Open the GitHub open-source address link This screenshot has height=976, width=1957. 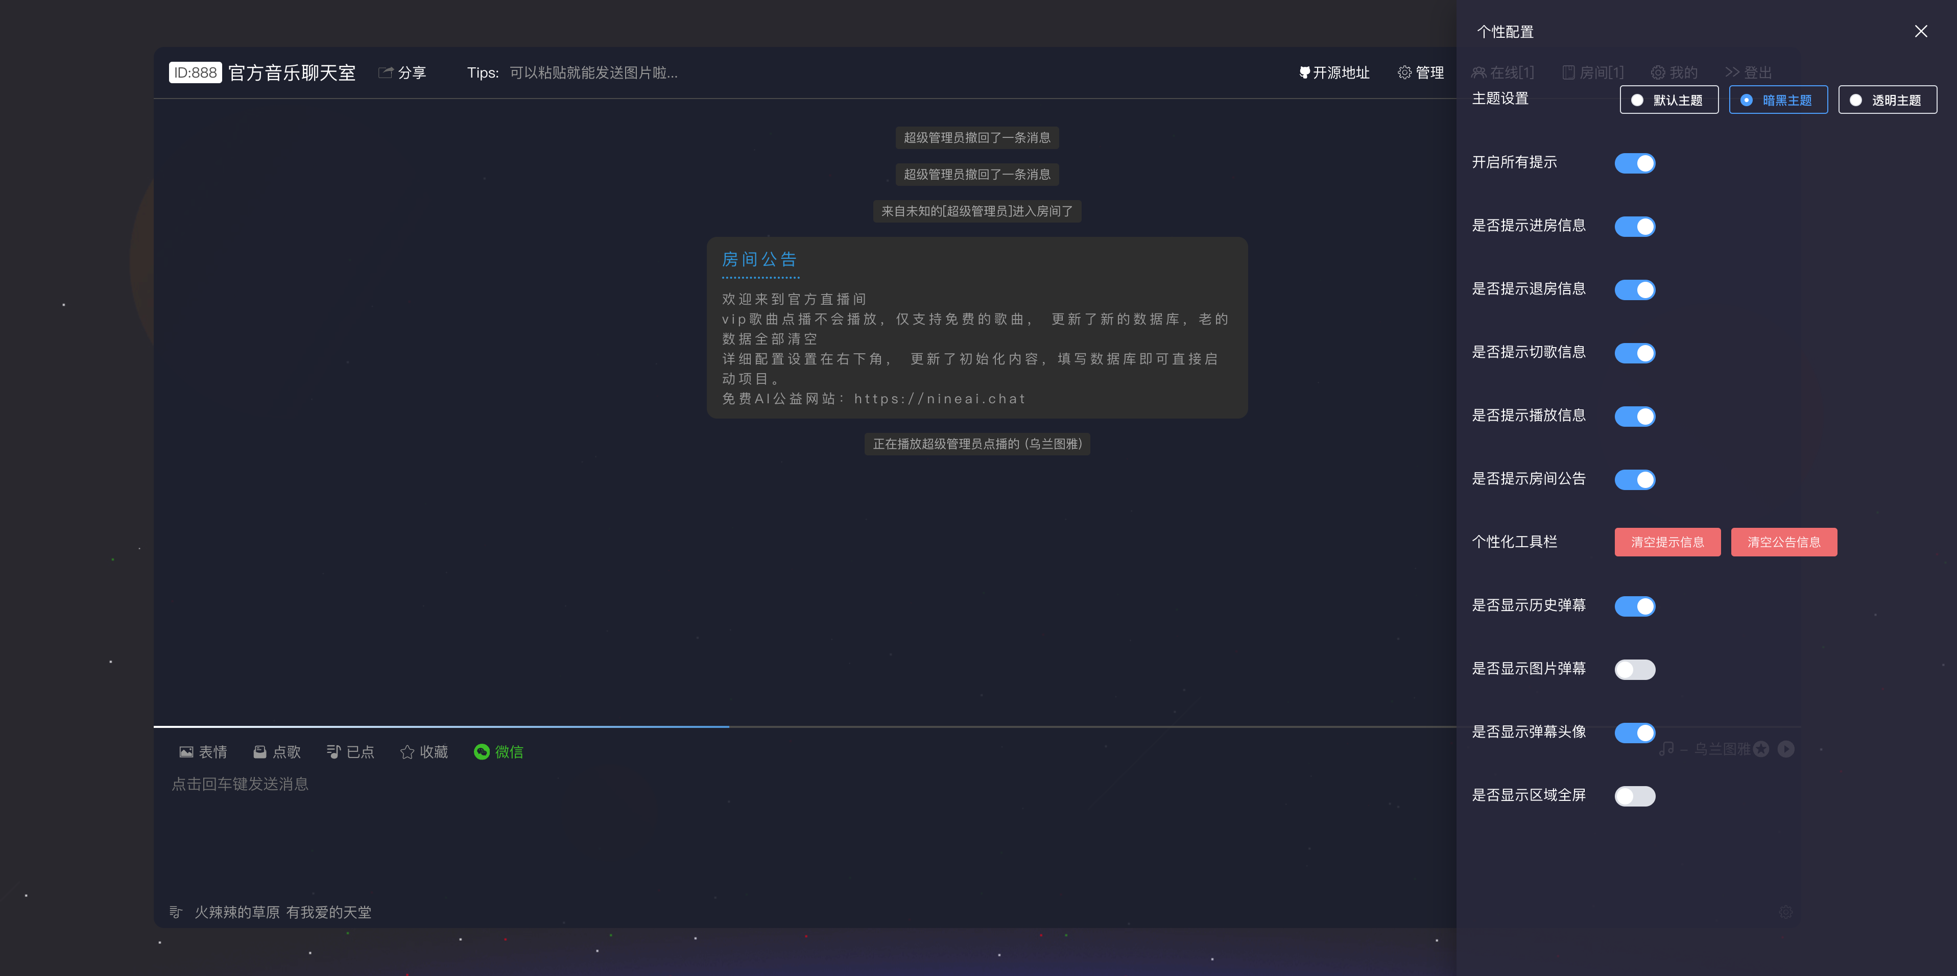click(1334, 72)
